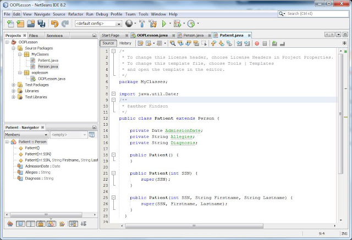The image size is (352, 240).
Task: Toggle Bookmark on current line
Action: (229, 43)
